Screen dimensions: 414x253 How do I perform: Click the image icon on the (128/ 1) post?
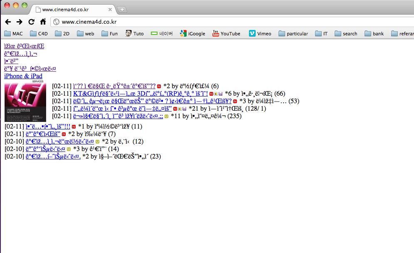[x=180, y=109]
